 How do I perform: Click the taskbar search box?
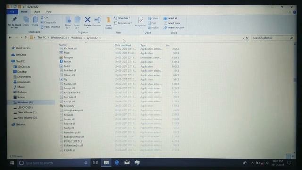[53, 163]
